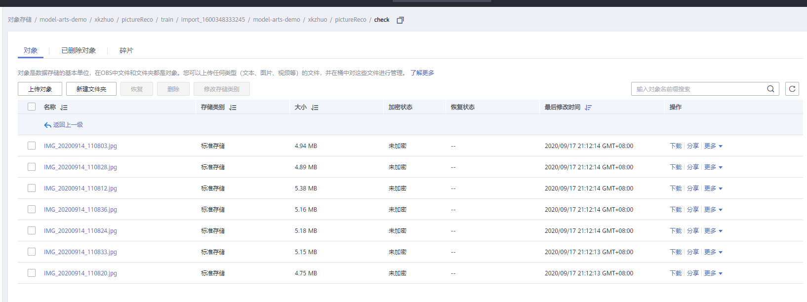This screenshot has width=807, height=302.
Task: Share IMG_20200914_110824.jpg via 分享
Action: (693, 231)
